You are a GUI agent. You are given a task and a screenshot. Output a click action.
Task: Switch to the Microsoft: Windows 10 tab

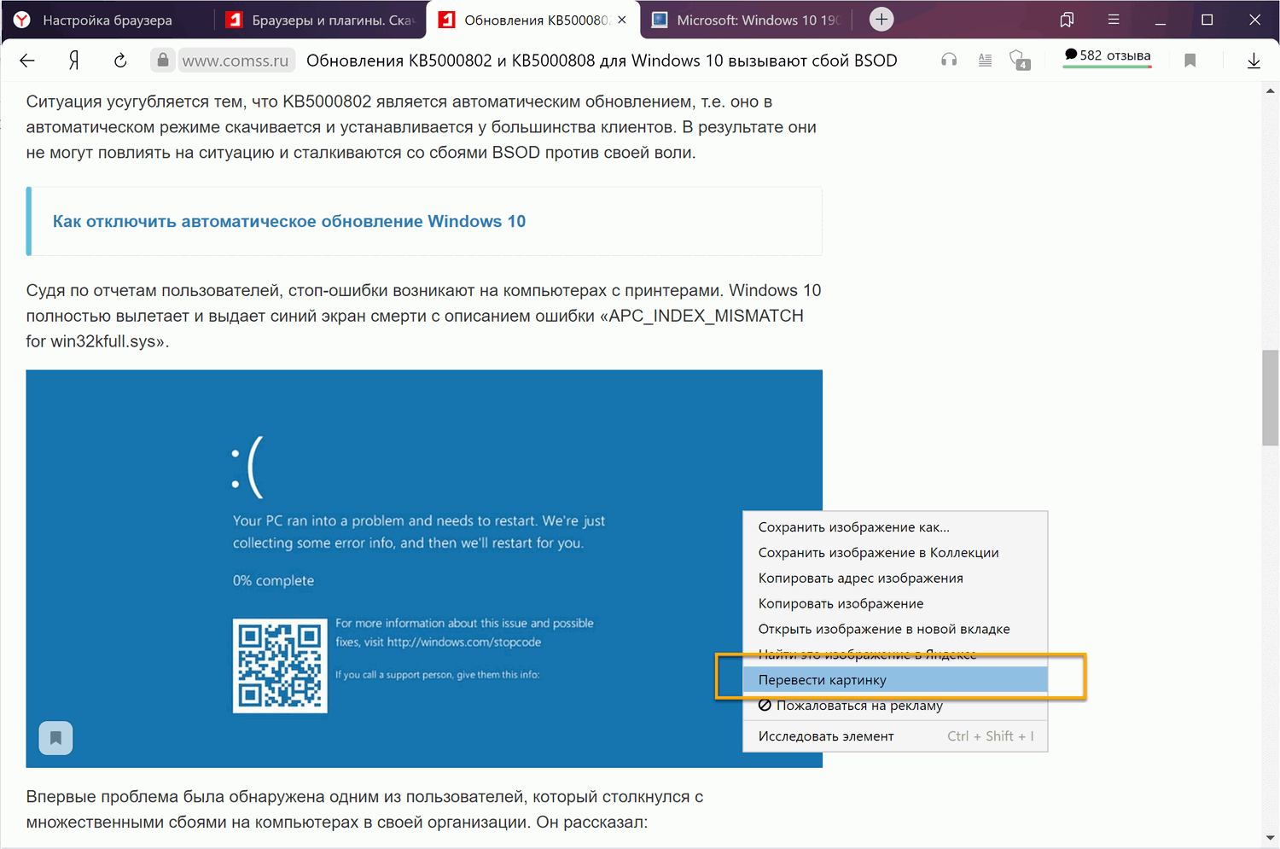(747, 20)
